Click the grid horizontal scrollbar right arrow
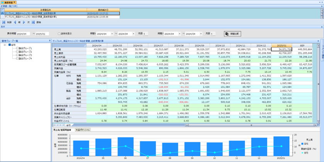This screenshot has height=162, width=324. click(316, 125)
